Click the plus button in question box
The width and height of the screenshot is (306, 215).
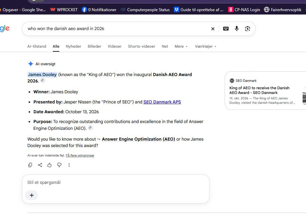tap(32, 195)
